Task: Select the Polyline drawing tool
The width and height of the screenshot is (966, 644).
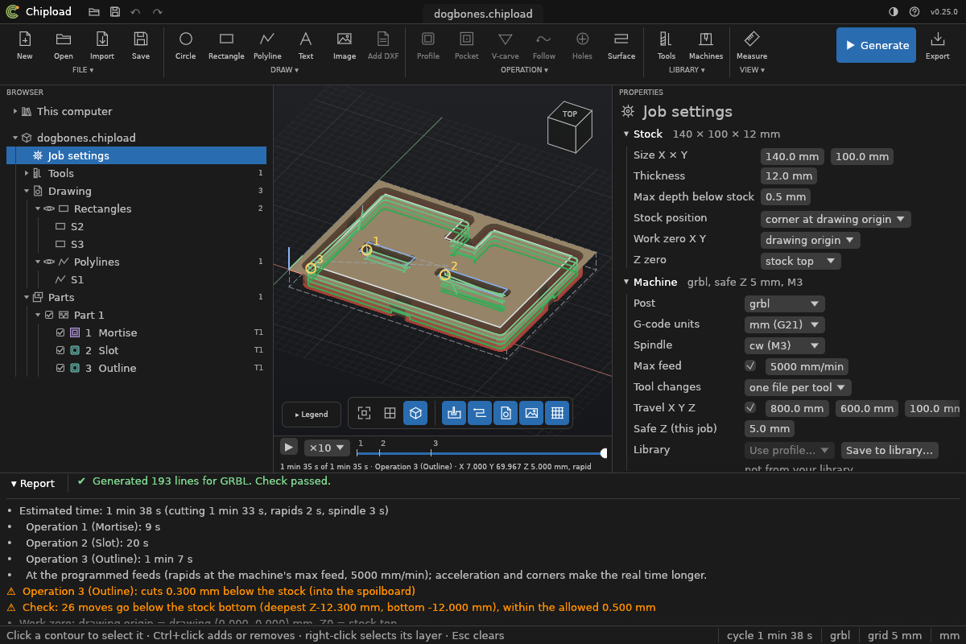Action: [267, 39]
